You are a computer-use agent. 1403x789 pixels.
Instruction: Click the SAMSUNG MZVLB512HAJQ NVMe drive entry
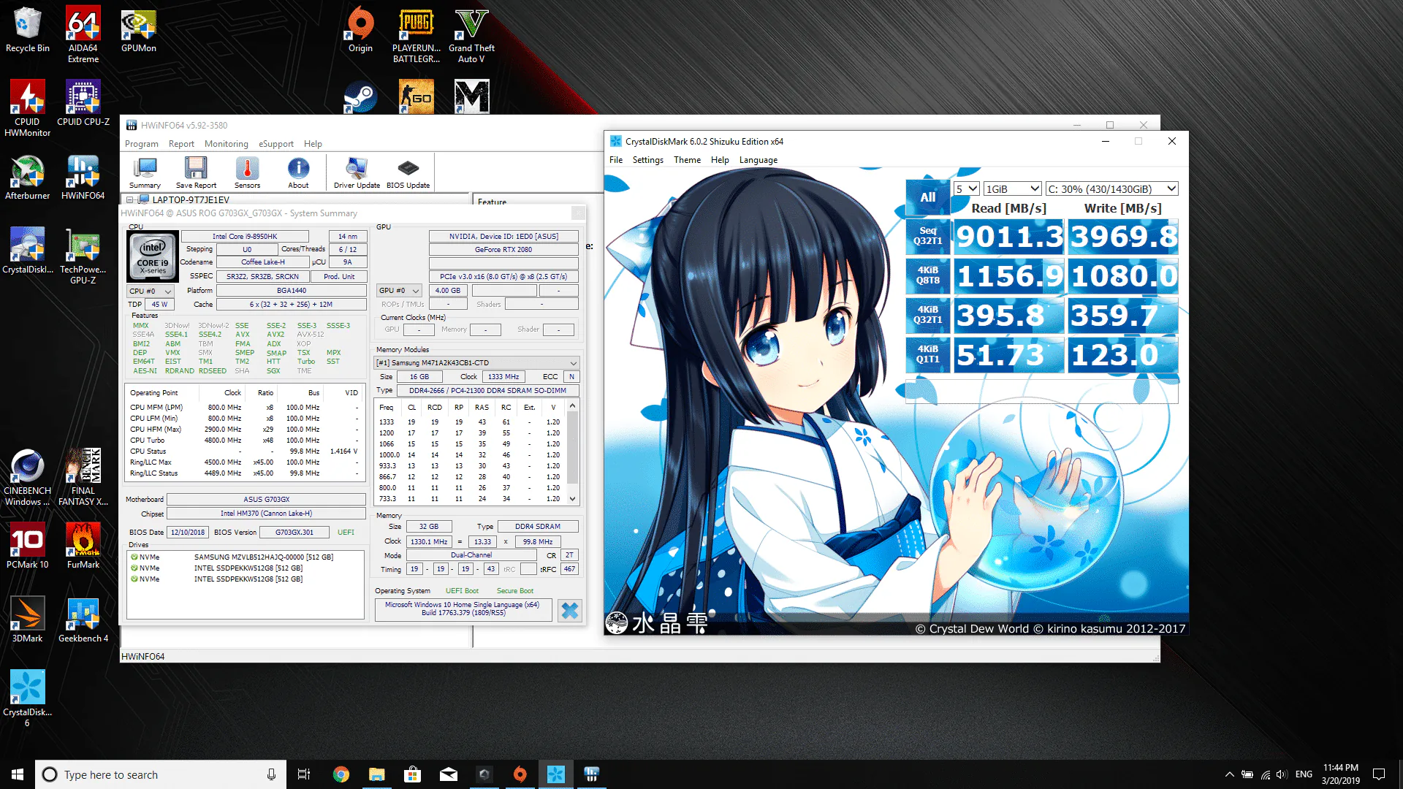[246, 557]
